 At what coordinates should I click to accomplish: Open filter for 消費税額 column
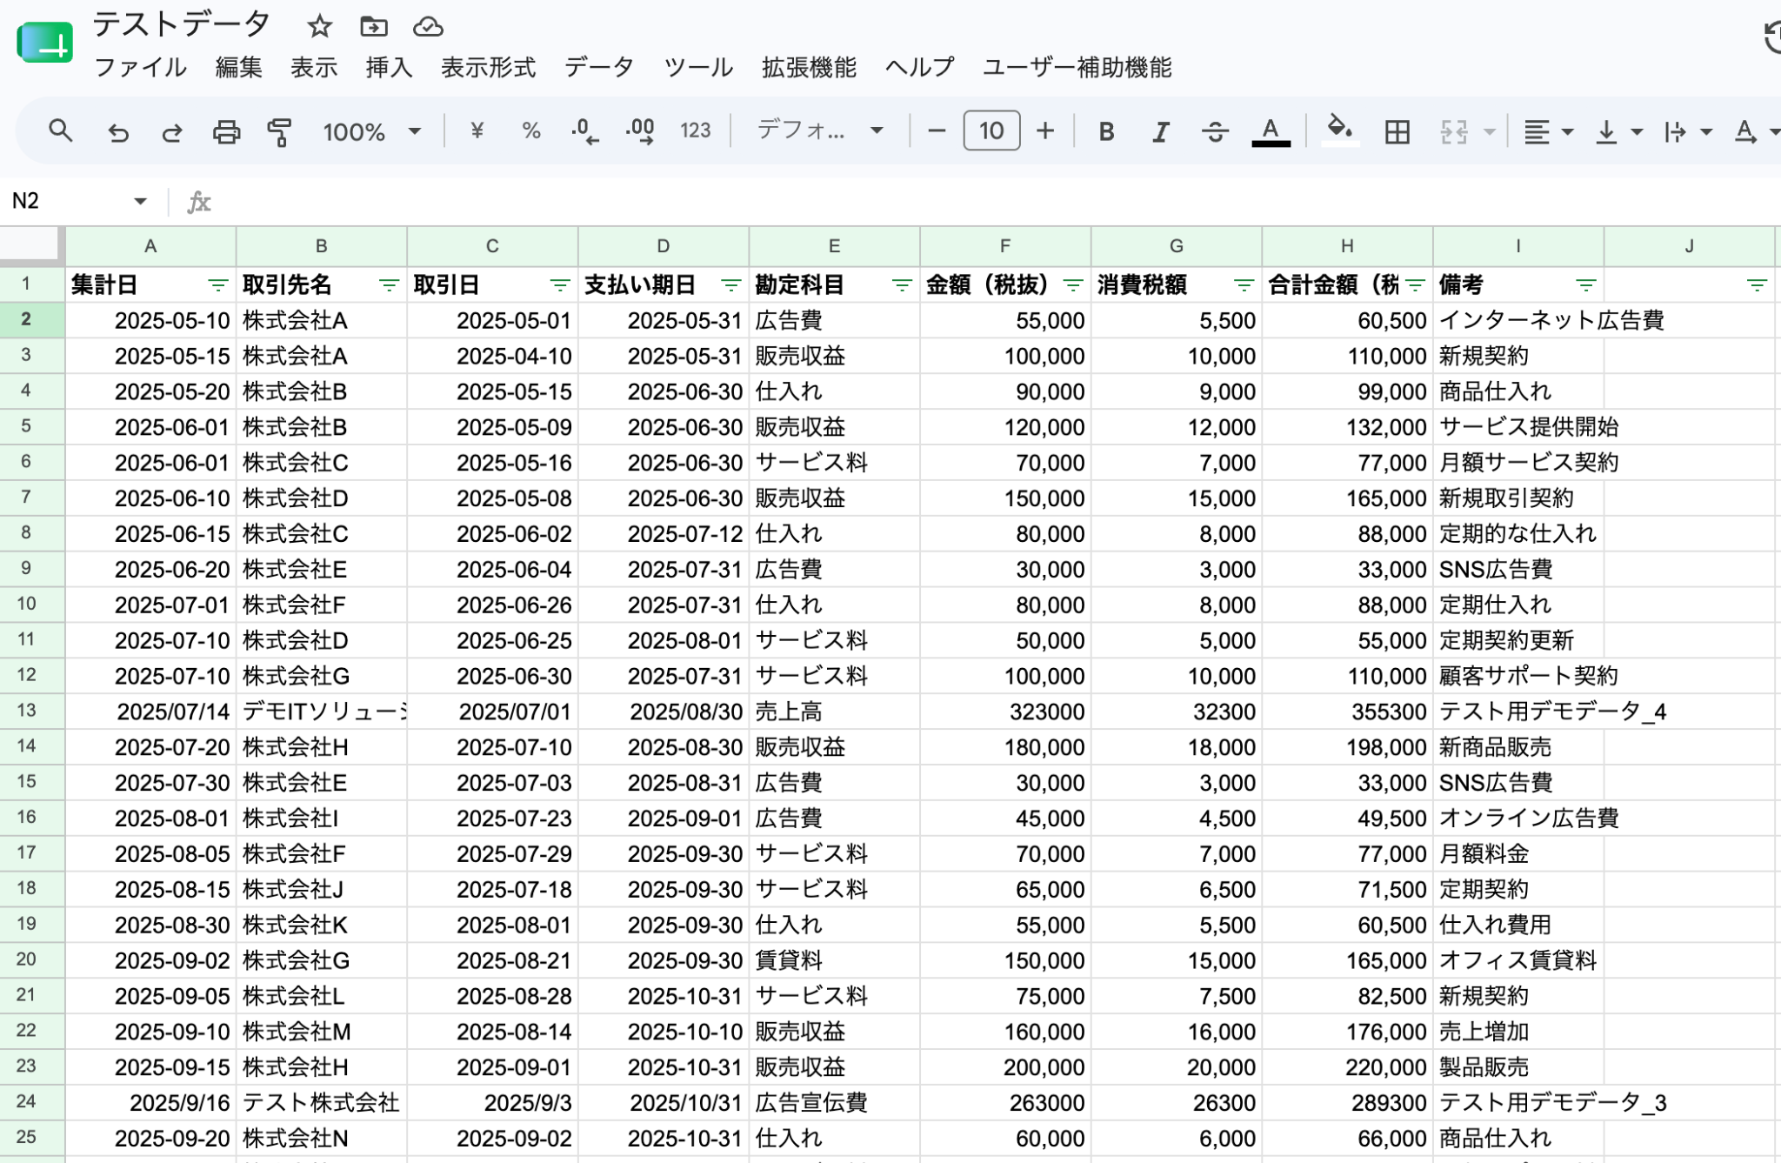click(x=1244, y=285)
